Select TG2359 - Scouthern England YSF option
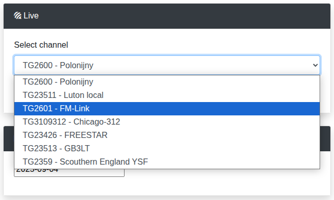This screenshot has width=334, height=200. tap(167, 162)
